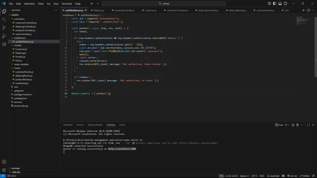The height and width of the screenshot is (178, 317).
Task: Open the new terminal profile dropdown arrow
Action: (x=289, y=125)
